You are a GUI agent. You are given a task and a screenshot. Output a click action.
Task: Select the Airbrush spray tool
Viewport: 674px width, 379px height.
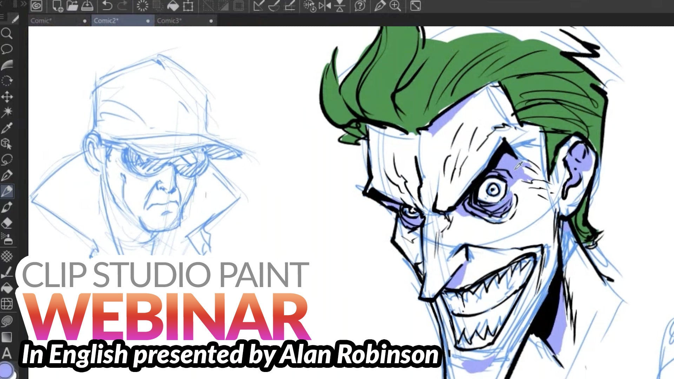(x=7, y=239)
